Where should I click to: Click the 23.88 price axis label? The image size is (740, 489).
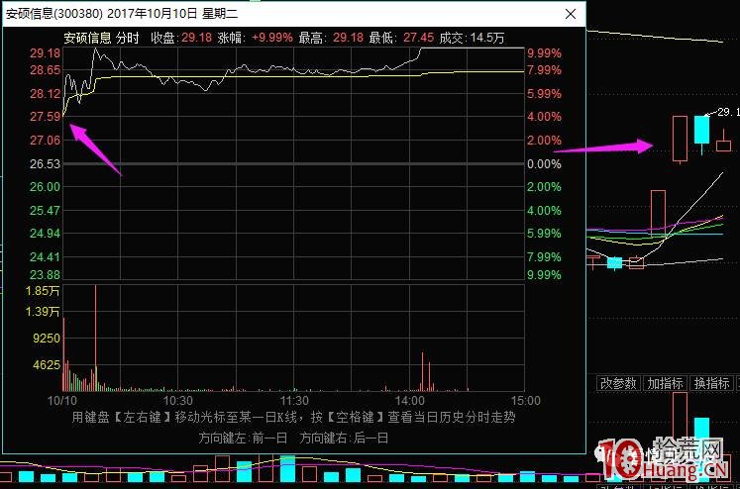[x=46, y=274]
